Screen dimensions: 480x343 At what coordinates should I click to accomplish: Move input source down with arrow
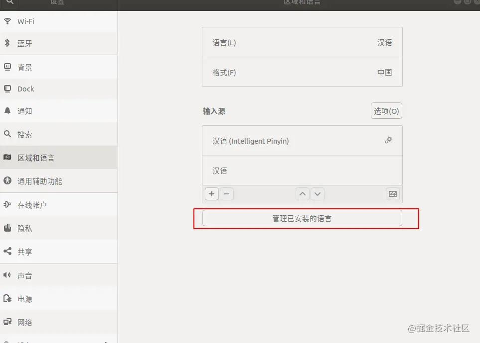tap(318, 194)
